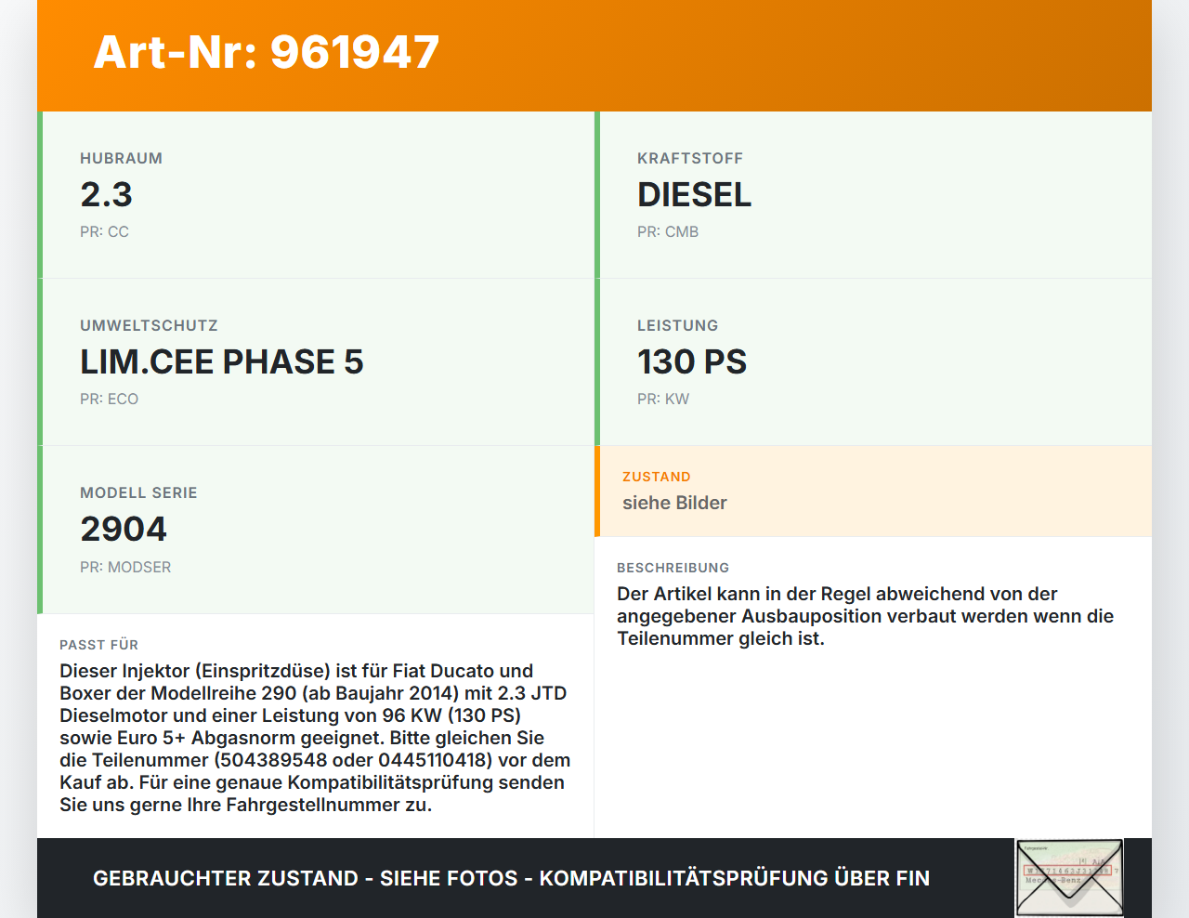The width and height of the screenshot is (1189, 918).
Task: Click the UMWELTSCHUTZ field label
Action: pos(149,326)
